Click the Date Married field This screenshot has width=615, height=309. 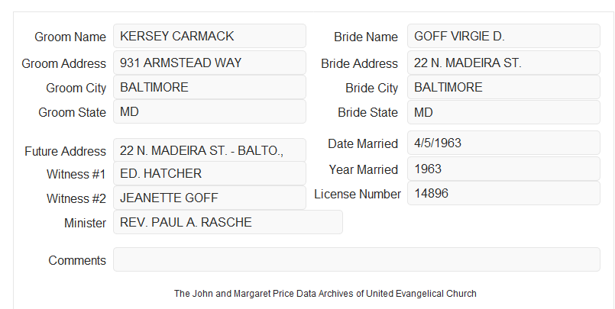click(503, 143)
